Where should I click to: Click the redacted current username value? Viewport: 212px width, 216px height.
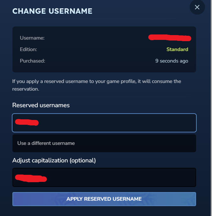coord(170,38)
